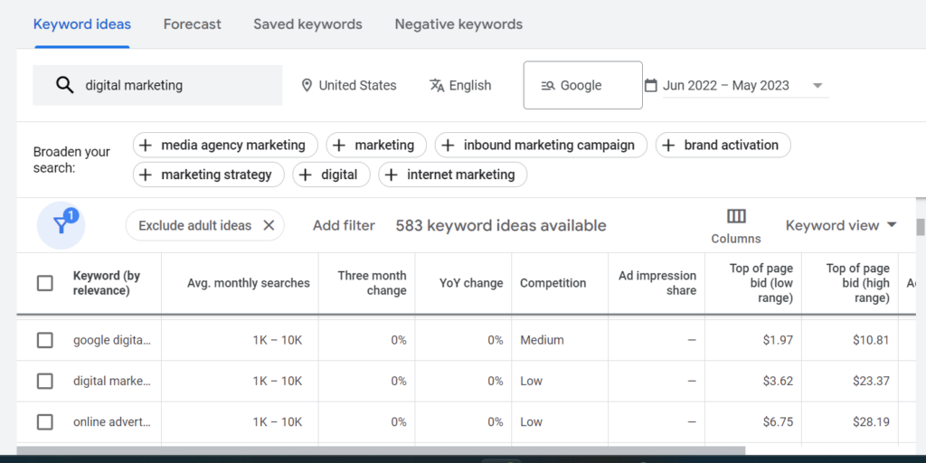The width and height of the screenshot is (926, 463).
Task: Open the Keyword view dropdown
Action: click(x=841, y=225)
